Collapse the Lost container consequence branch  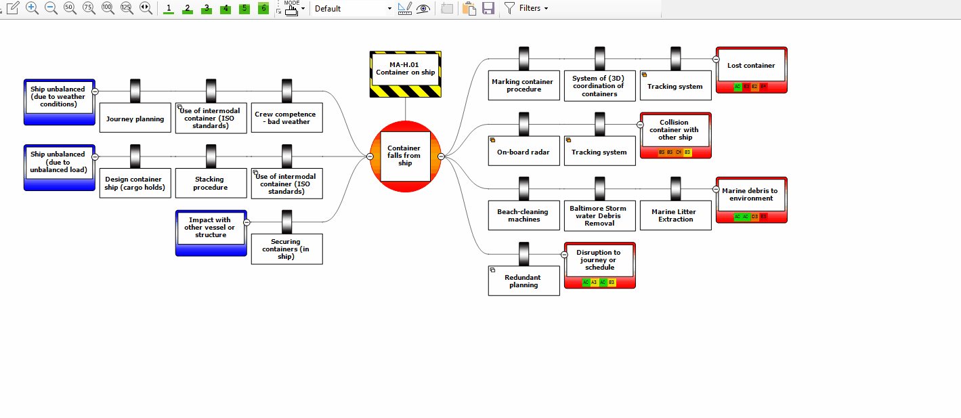tap(716, 59)
